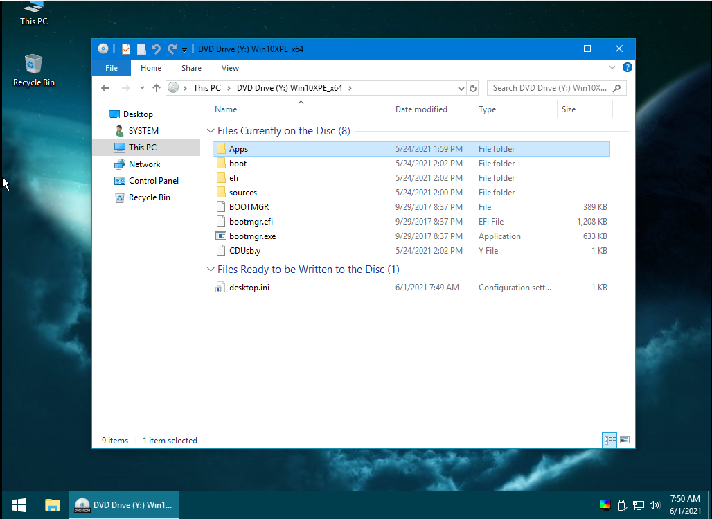The image size is (712, 519).
Task: Click DVD Drive (Y:) breadcrumb segment
Action: point(290,88)
